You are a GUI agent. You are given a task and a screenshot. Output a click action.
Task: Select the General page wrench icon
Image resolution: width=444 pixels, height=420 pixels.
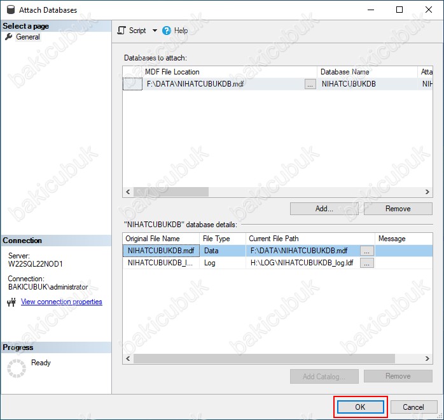pos(9,37)
